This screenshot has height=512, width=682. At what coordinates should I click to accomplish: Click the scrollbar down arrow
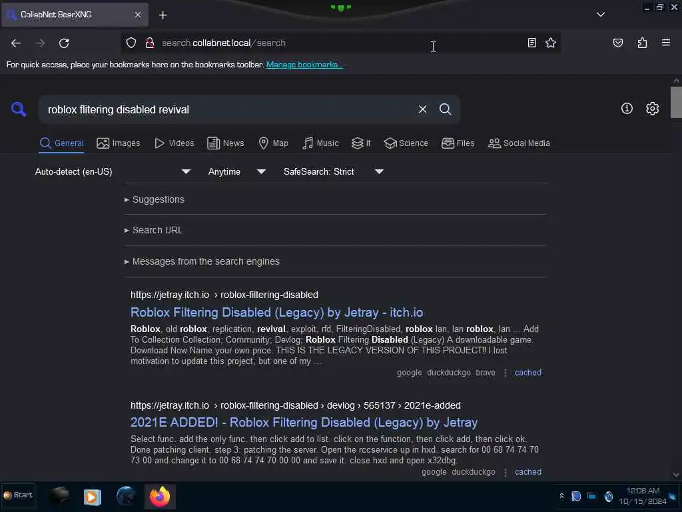(675, 475)
